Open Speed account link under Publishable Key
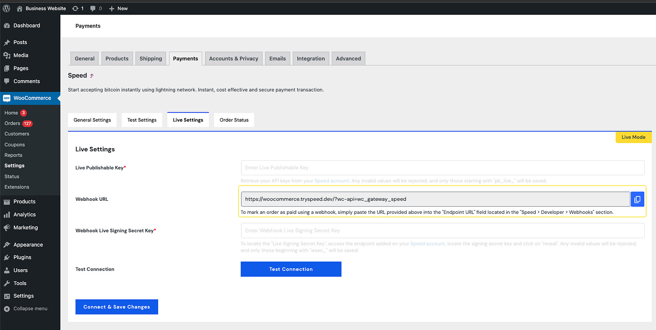 (332, 181)
